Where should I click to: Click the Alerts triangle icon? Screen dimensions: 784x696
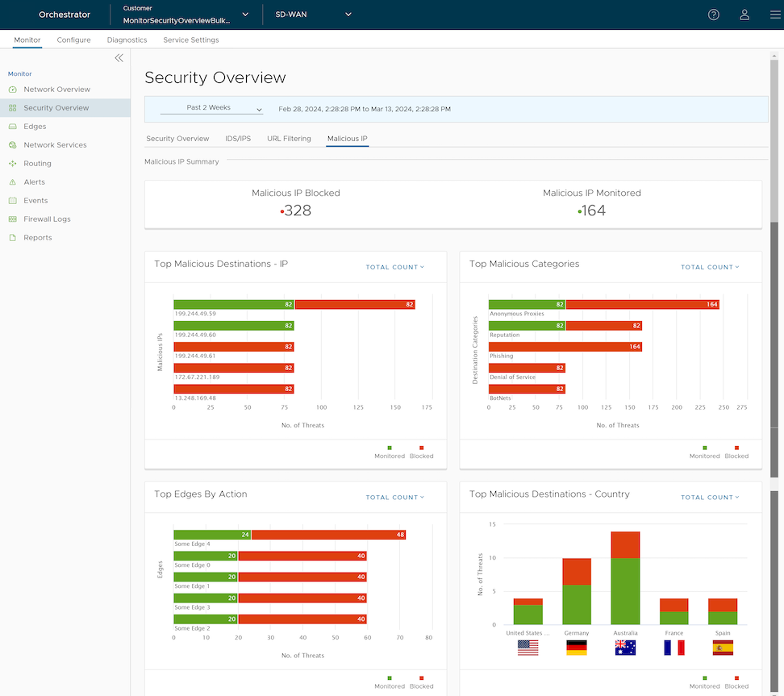click(x=13, y=182)
